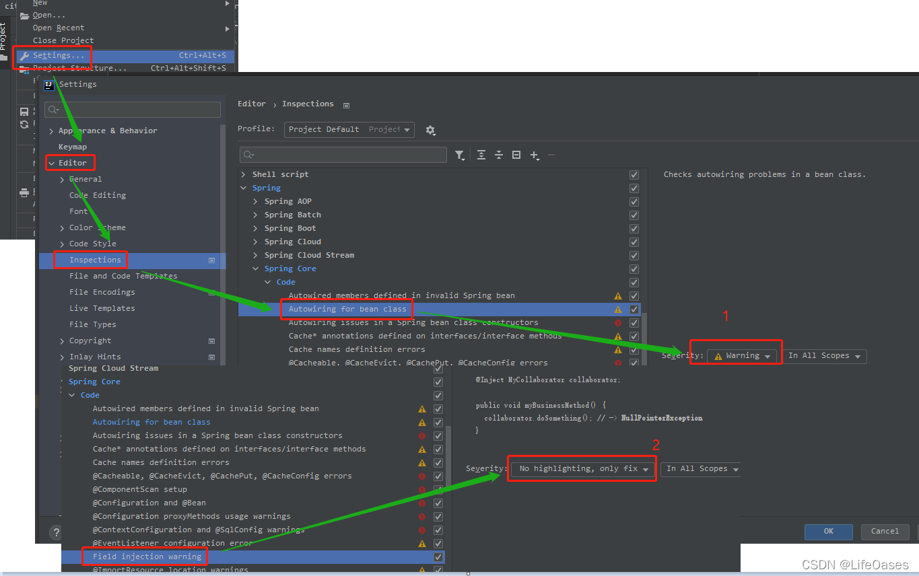Click warning icon on @EventListener configuration error row
The width and height of the screenshot is (919, 576).
[422, 544]
